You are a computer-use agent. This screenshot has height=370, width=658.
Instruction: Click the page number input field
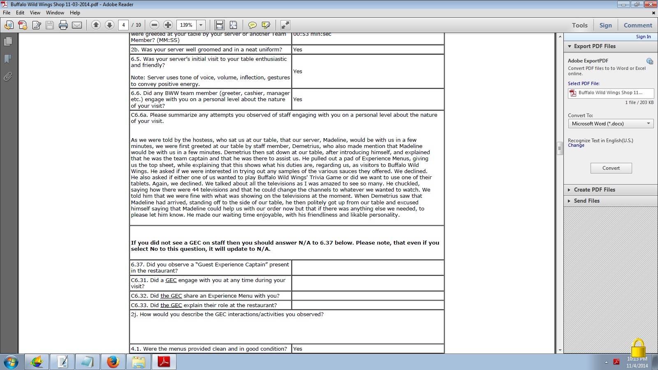[x=123, y=25]
